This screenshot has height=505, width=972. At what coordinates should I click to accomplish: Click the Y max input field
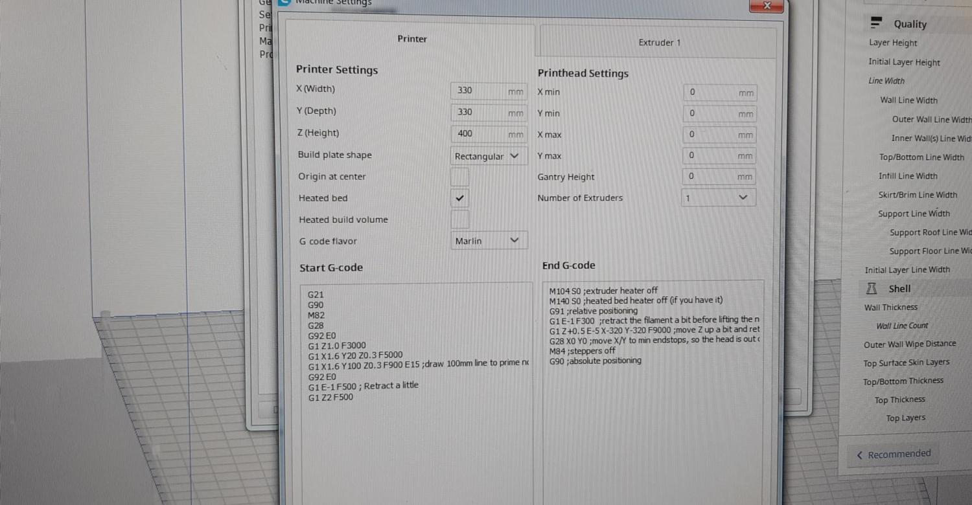tap(719, 155)
